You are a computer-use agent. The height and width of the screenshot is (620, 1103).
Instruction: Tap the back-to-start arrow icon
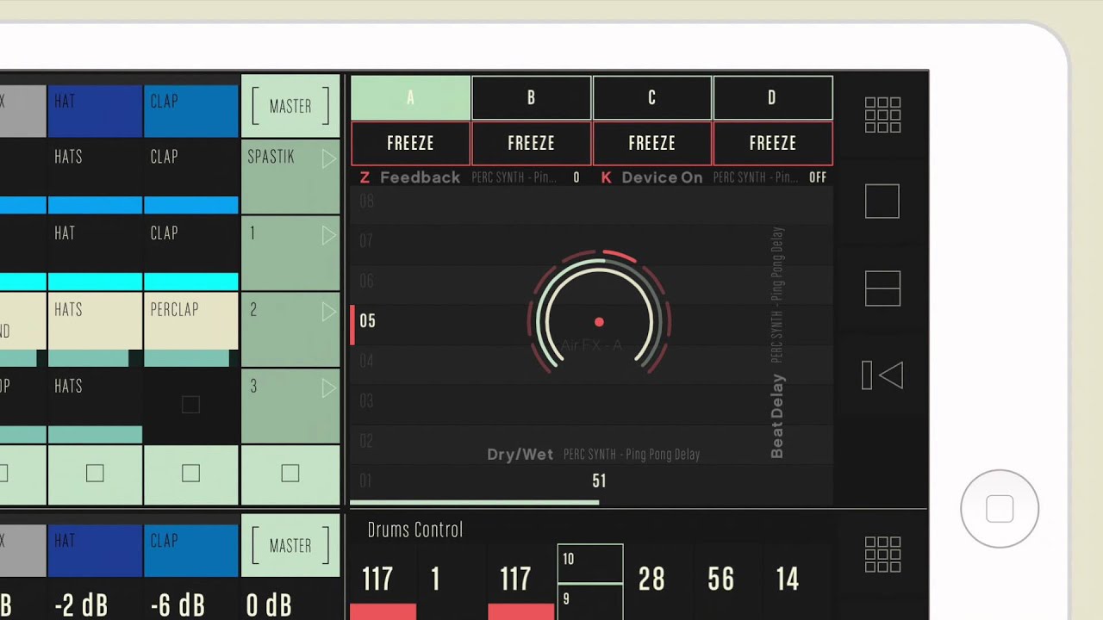coord(882,375)
